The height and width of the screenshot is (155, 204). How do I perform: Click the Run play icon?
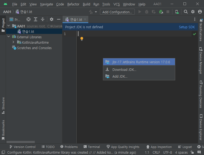pyautogui.click(x=140, y=12)
